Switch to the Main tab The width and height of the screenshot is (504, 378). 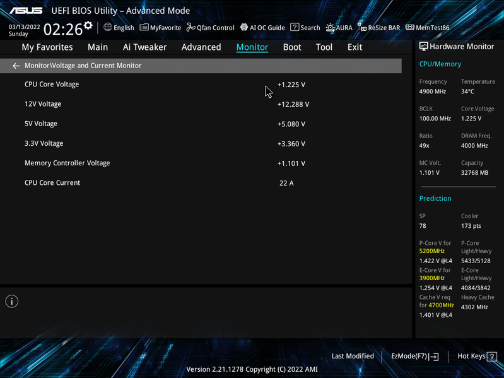pos(98,47)
